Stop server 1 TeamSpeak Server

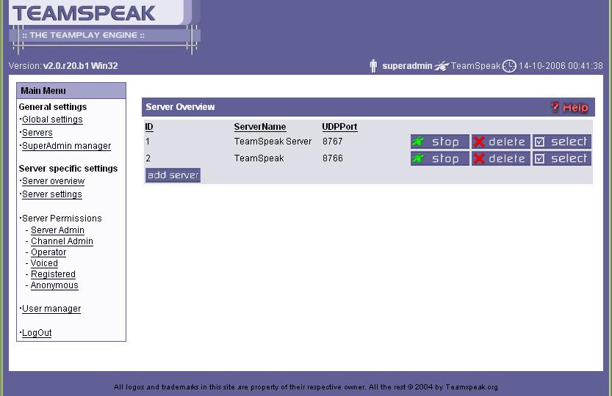(440, 142)
